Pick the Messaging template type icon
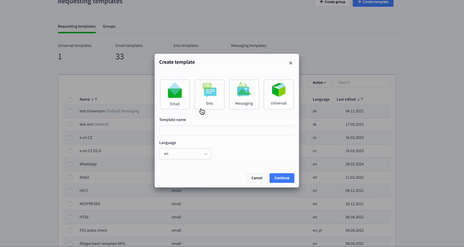 244,94
